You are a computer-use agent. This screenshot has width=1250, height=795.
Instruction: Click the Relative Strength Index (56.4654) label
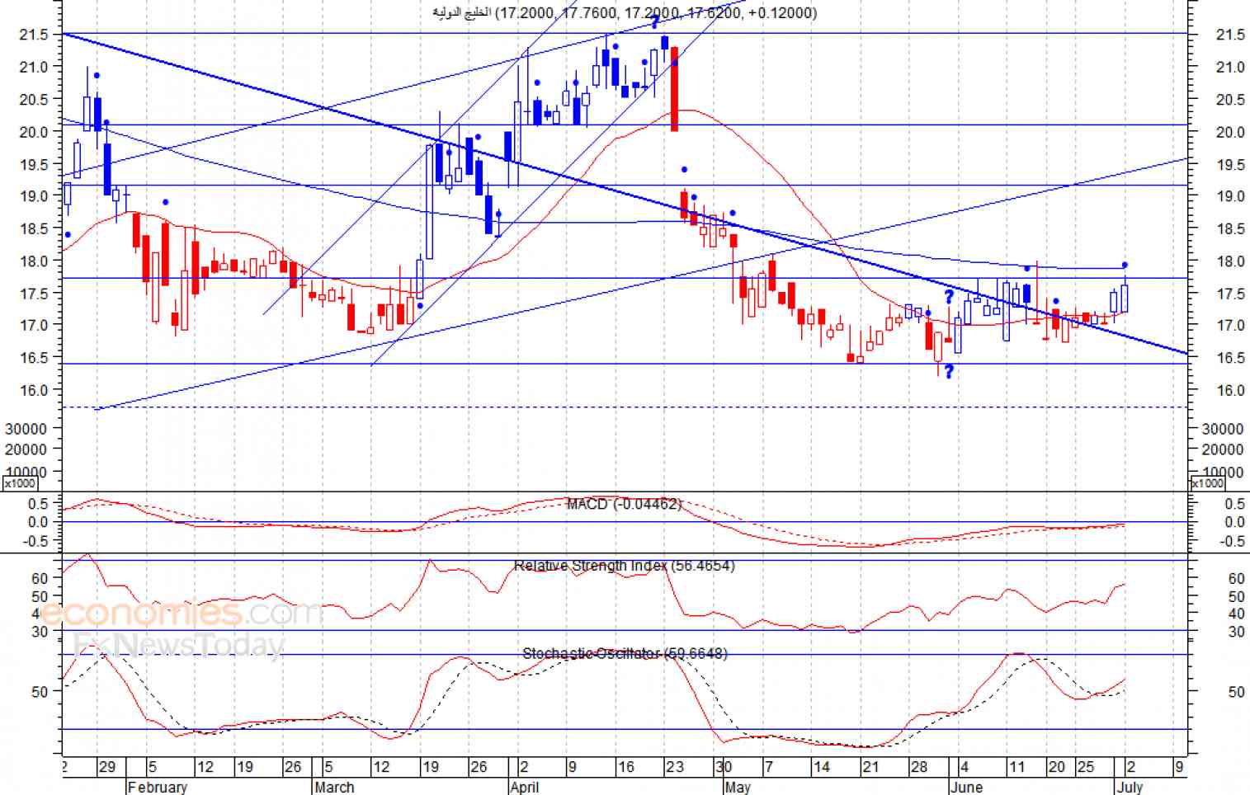[x=624, y=566]
